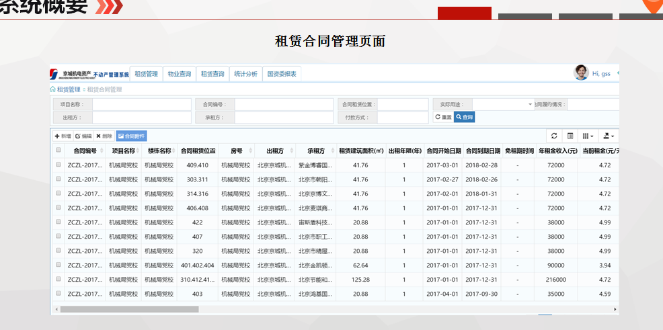Open the export dropdown in the table toolbar
This screenshot has width=663, height=330.
pos(609,136)
